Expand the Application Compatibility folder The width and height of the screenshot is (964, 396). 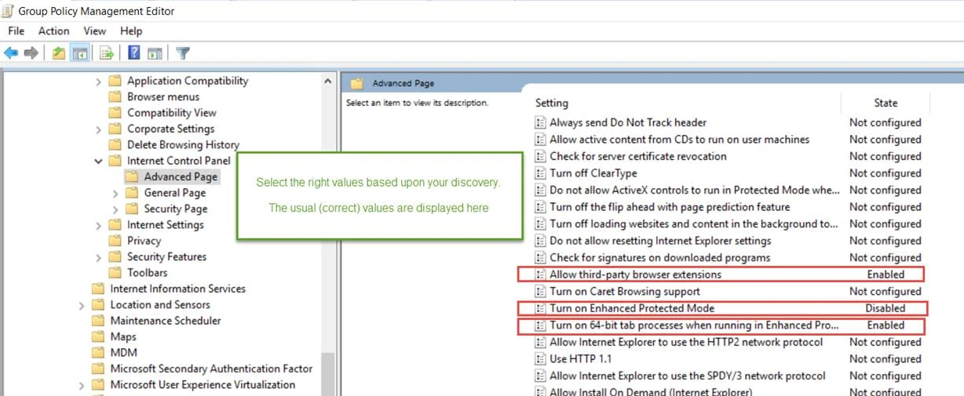click(x=98, y=81)
